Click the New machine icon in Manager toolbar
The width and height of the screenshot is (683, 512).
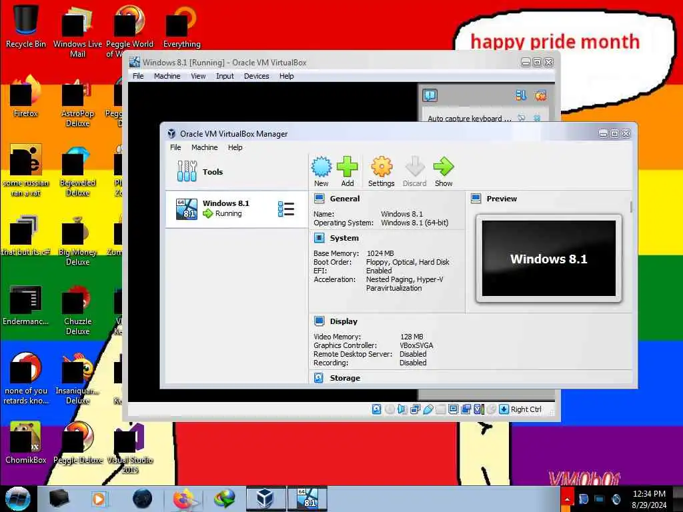321,171
